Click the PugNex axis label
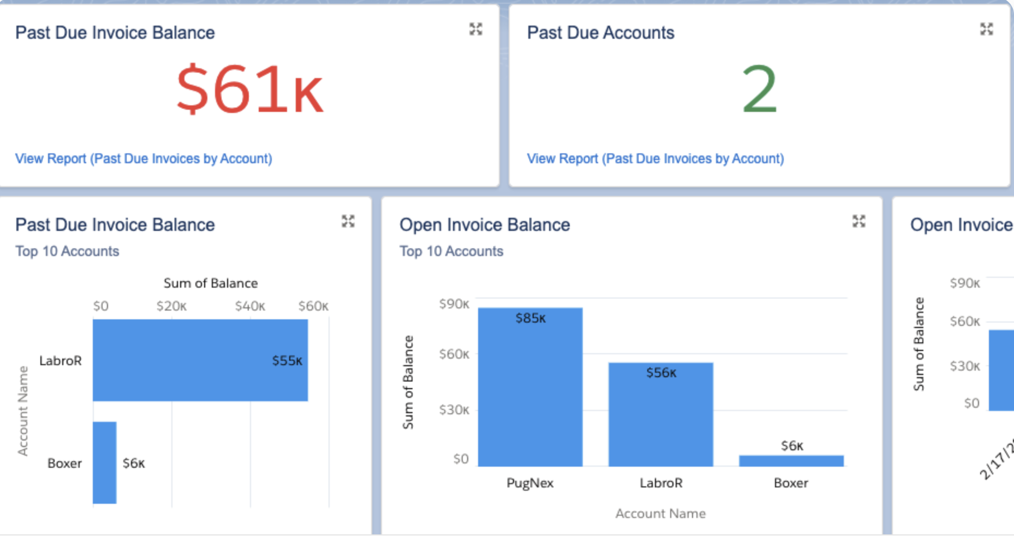 click(530, 483)
